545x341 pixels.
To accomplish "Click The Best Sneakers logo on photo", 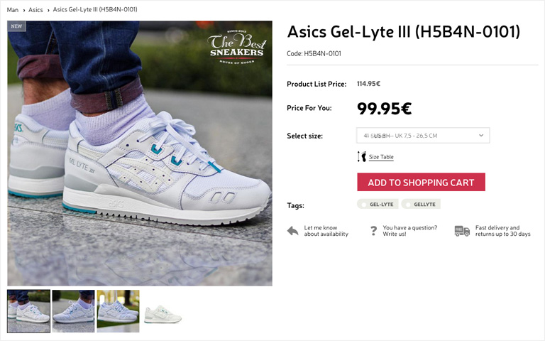I will [x=237, y=47].
